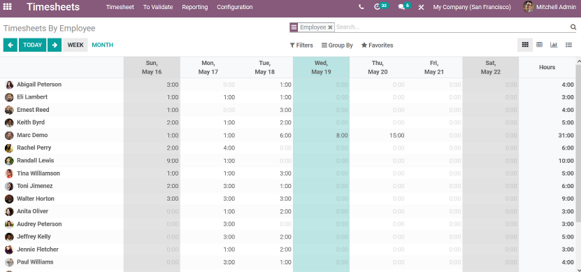581x272 pixels.
Task: Click the debug tools wrench icon
Action: [421, 7]
